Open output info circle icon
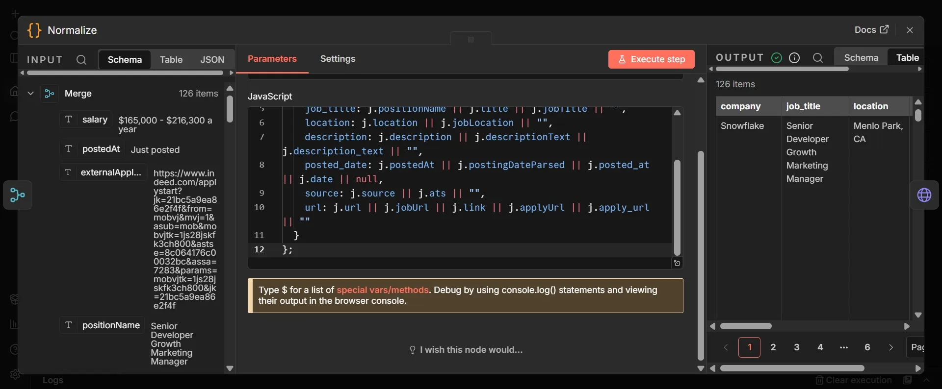Viewport: 942px width, 389px height. pos(794,58)
